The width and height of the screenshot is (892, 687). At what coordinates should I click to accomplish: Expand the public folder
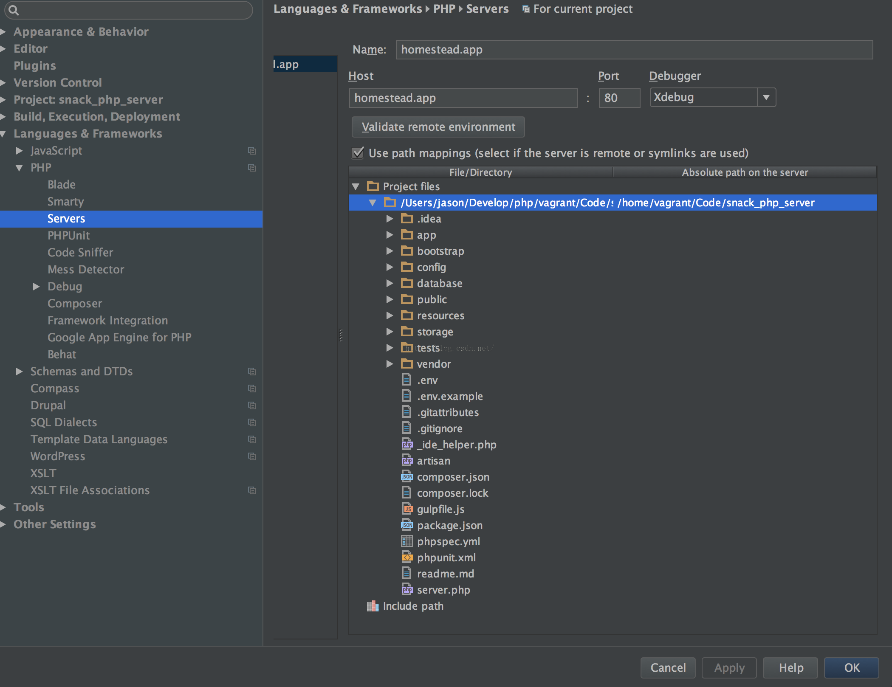click(390, 299)
